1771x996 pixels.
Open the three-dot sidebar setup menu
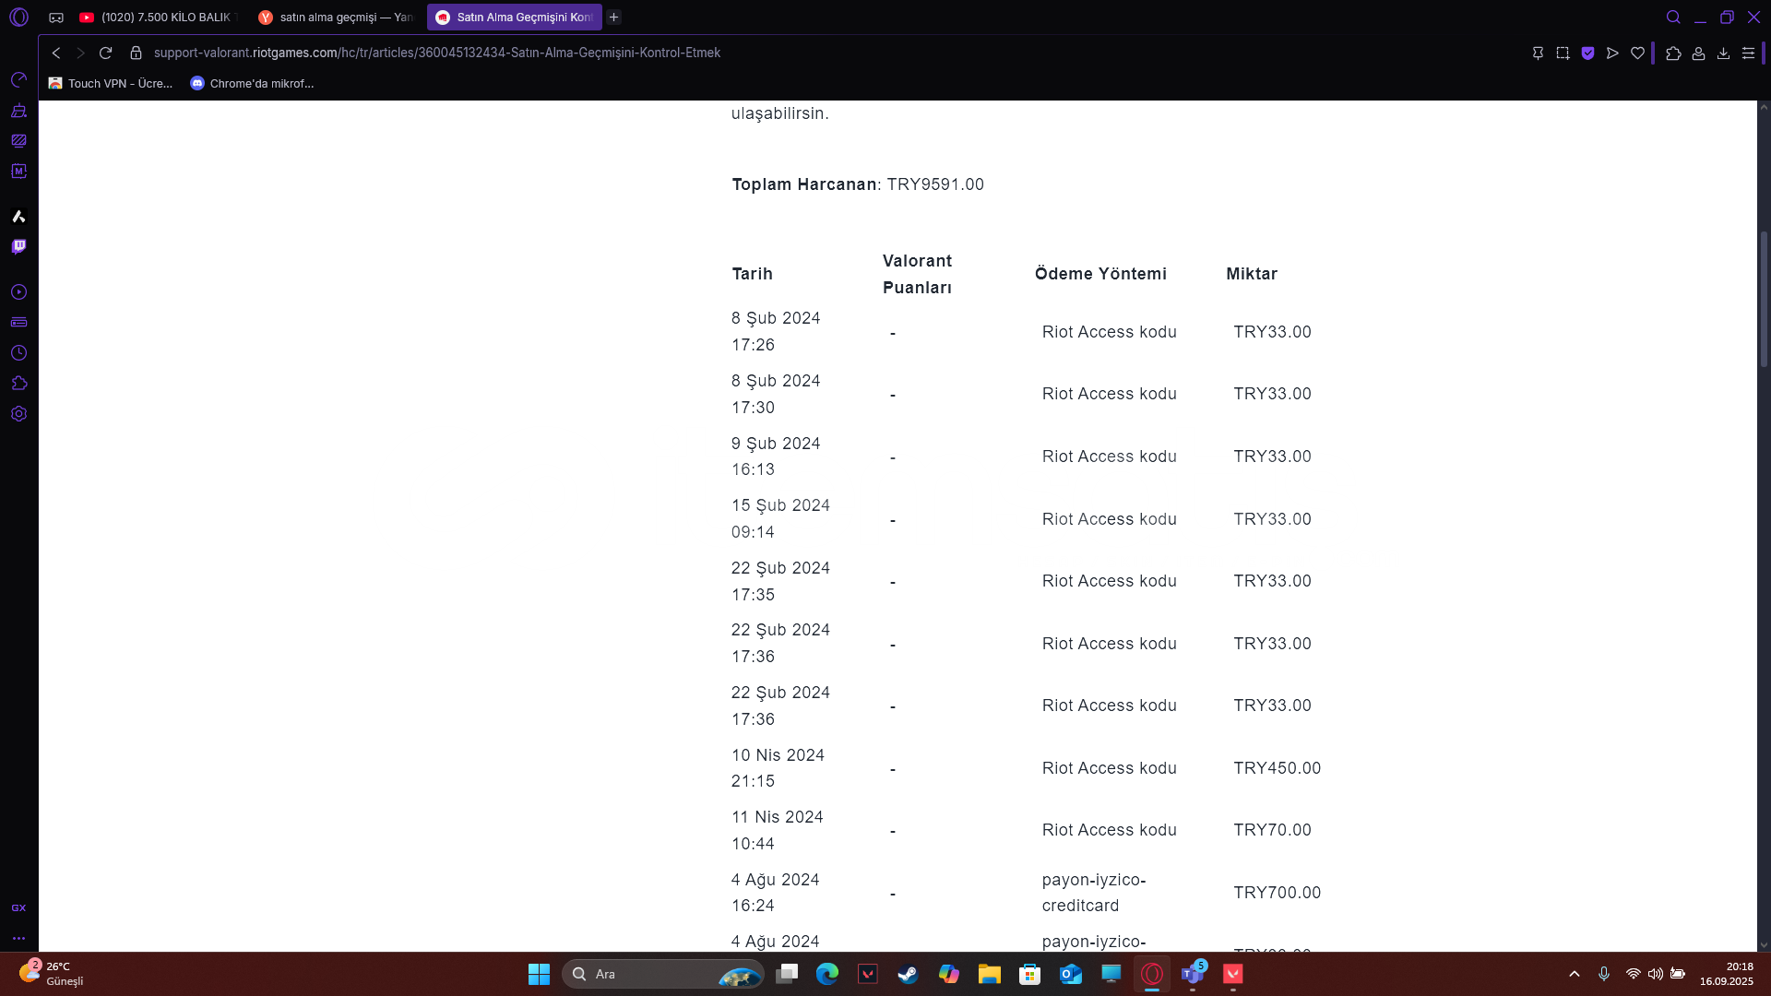click(x=18, y=938)
